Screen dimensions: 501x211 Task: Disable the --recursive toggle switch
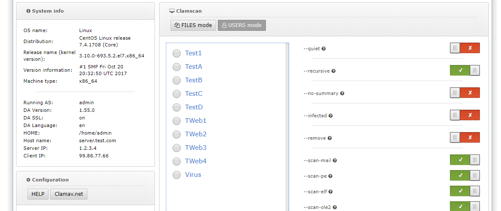coord(465,70)
